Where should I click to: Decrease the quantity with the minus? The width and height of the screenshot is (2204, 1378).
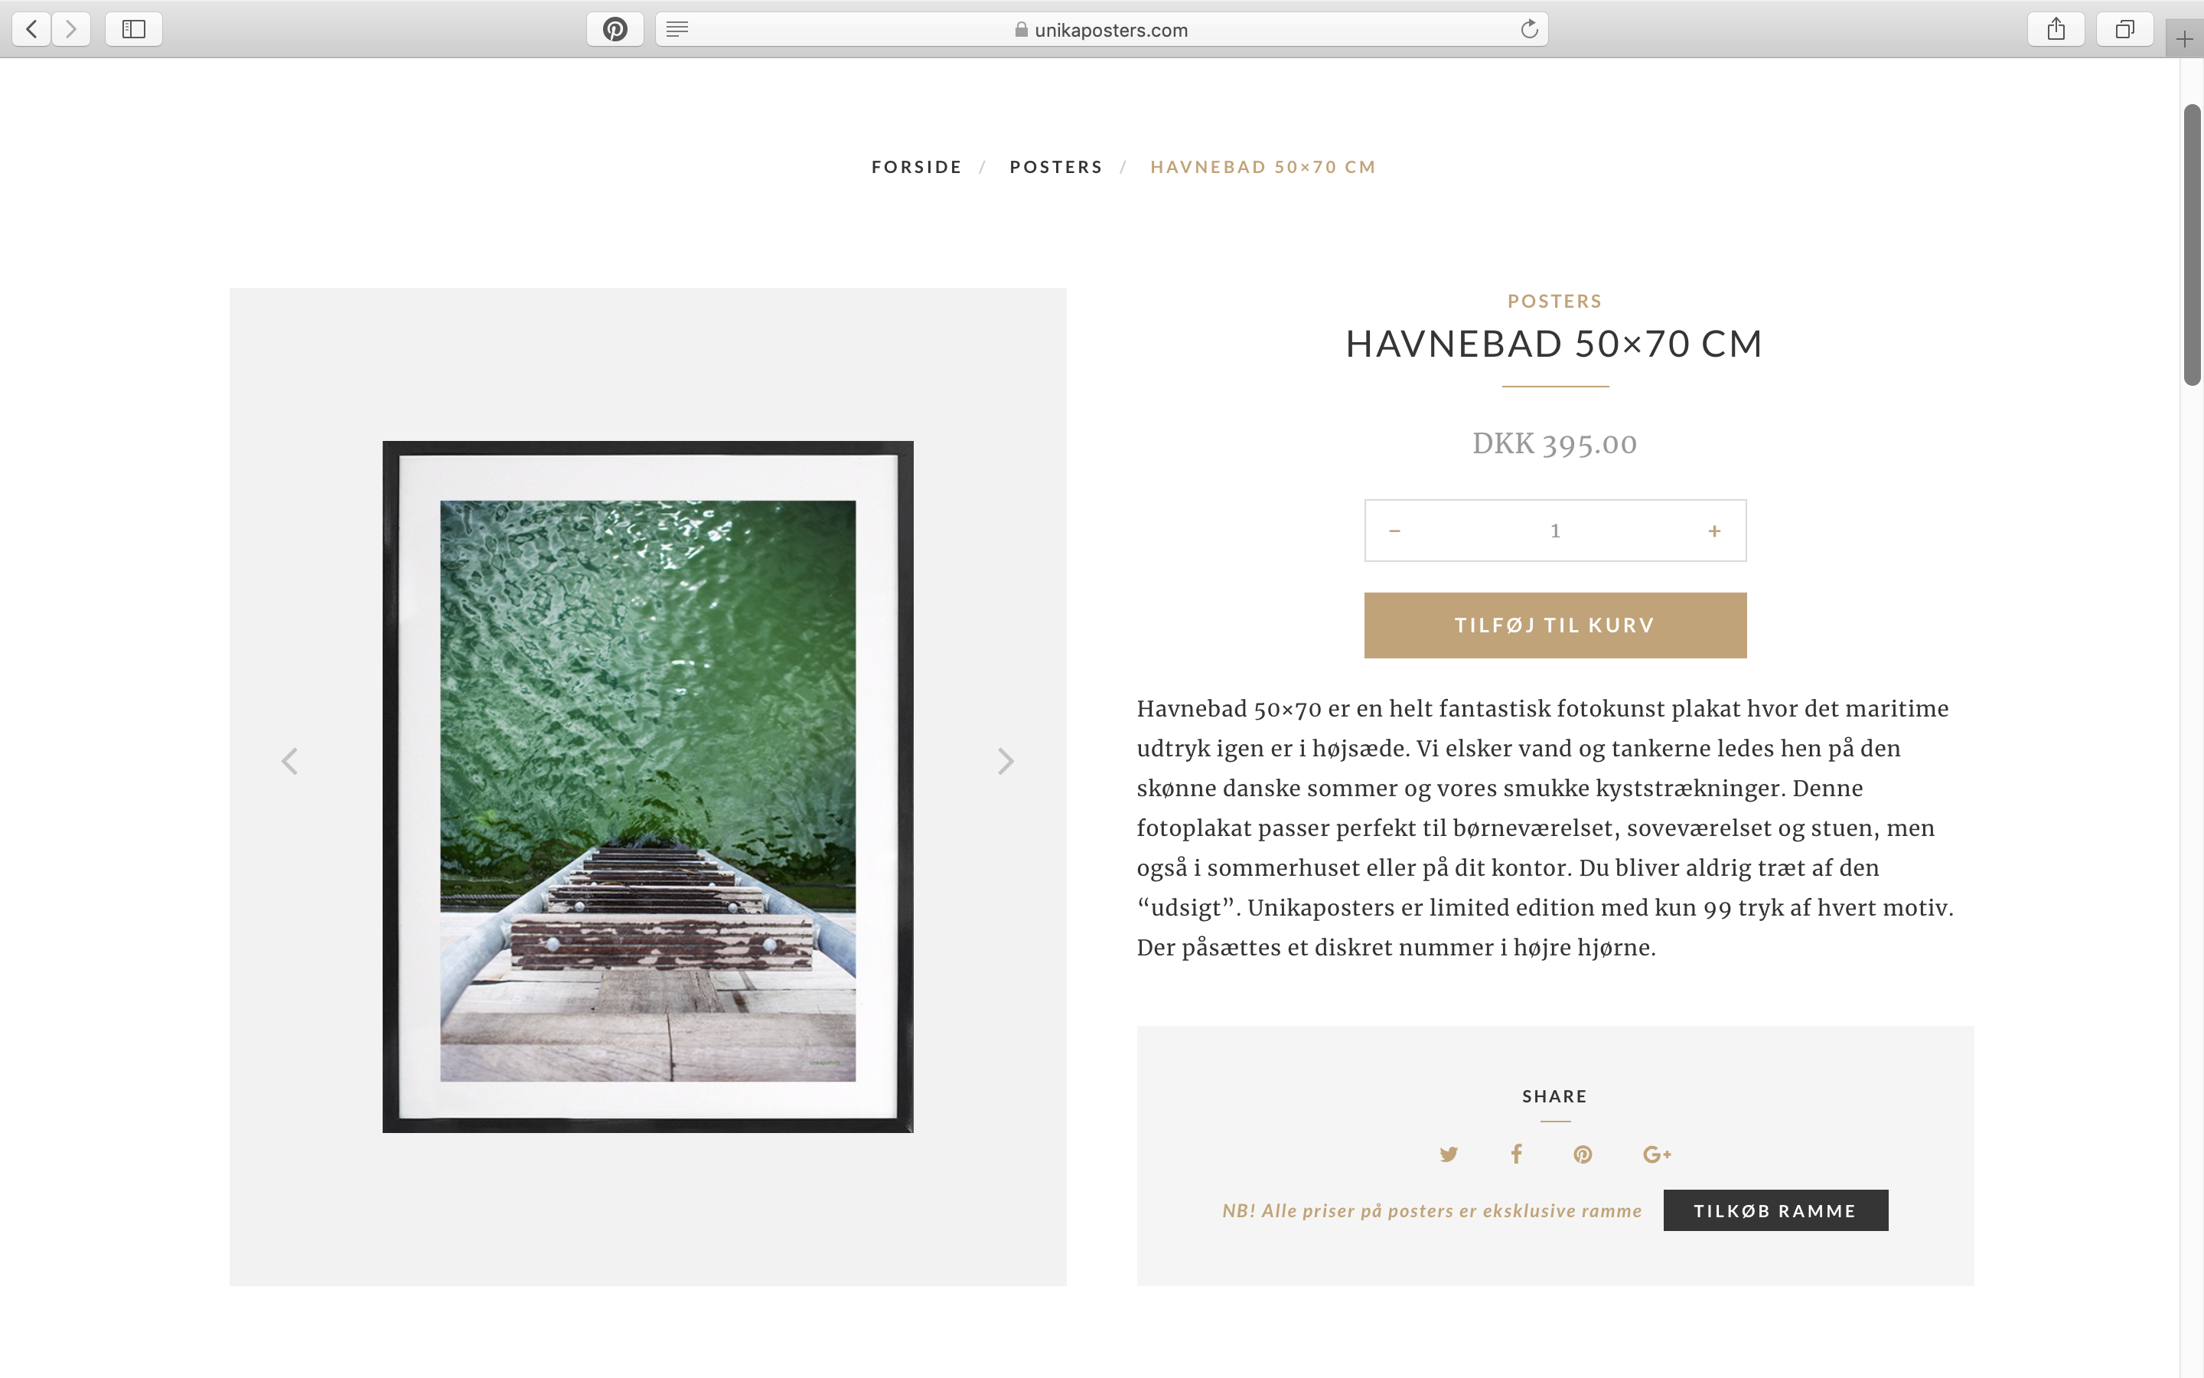pos(1394,531)
